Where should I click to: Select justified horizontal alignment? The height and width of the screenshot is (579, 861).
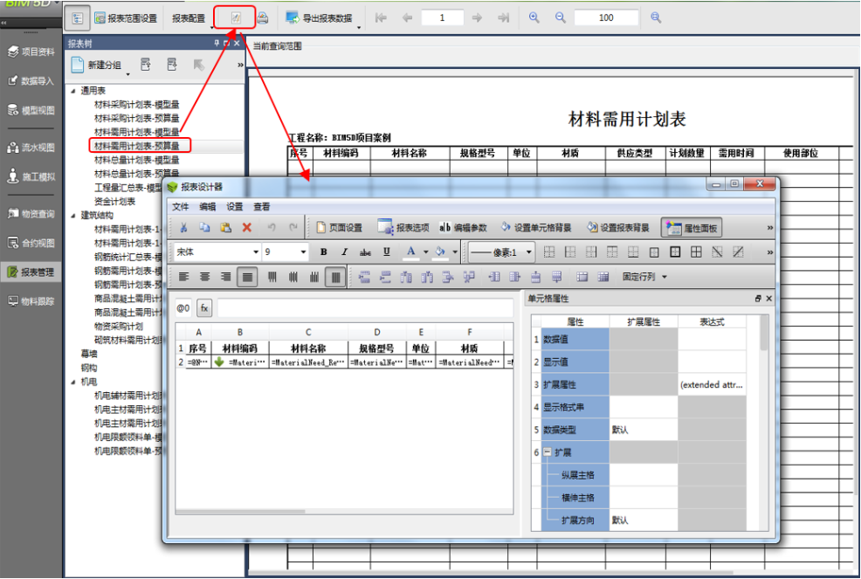click(x=248, y=277)
